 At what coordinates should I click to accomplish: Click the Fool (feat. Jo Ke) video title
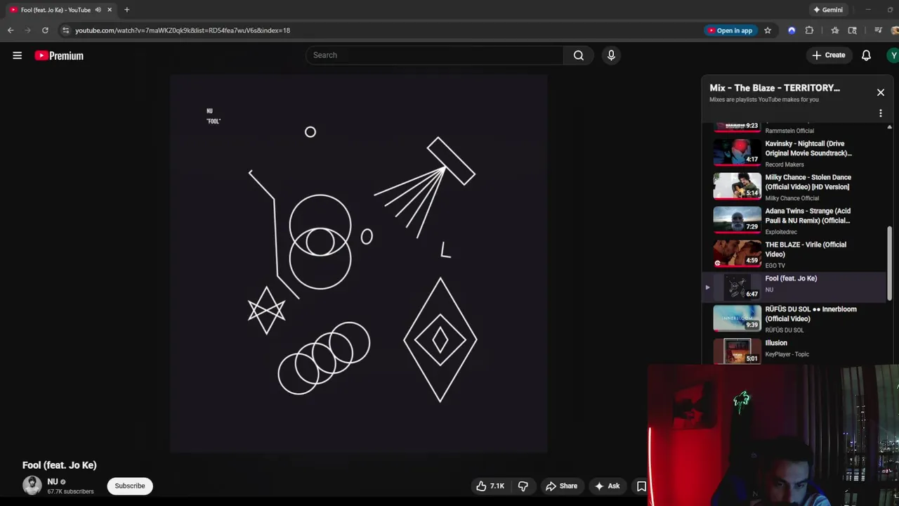click(60, 465)
